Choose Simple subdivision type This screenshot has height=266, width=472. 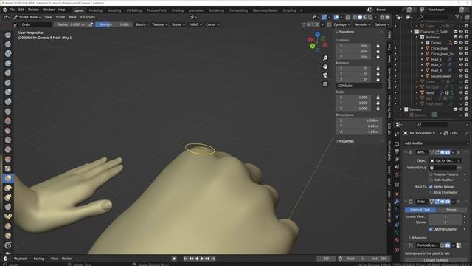coord(451,210)
